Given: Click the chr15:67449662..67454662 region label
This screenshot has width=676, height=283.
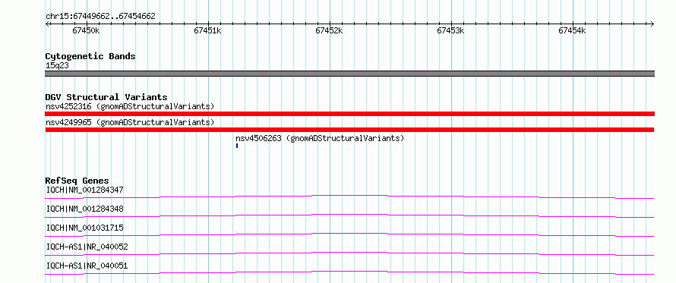Looking at the screenshot, I should (100, 17).
